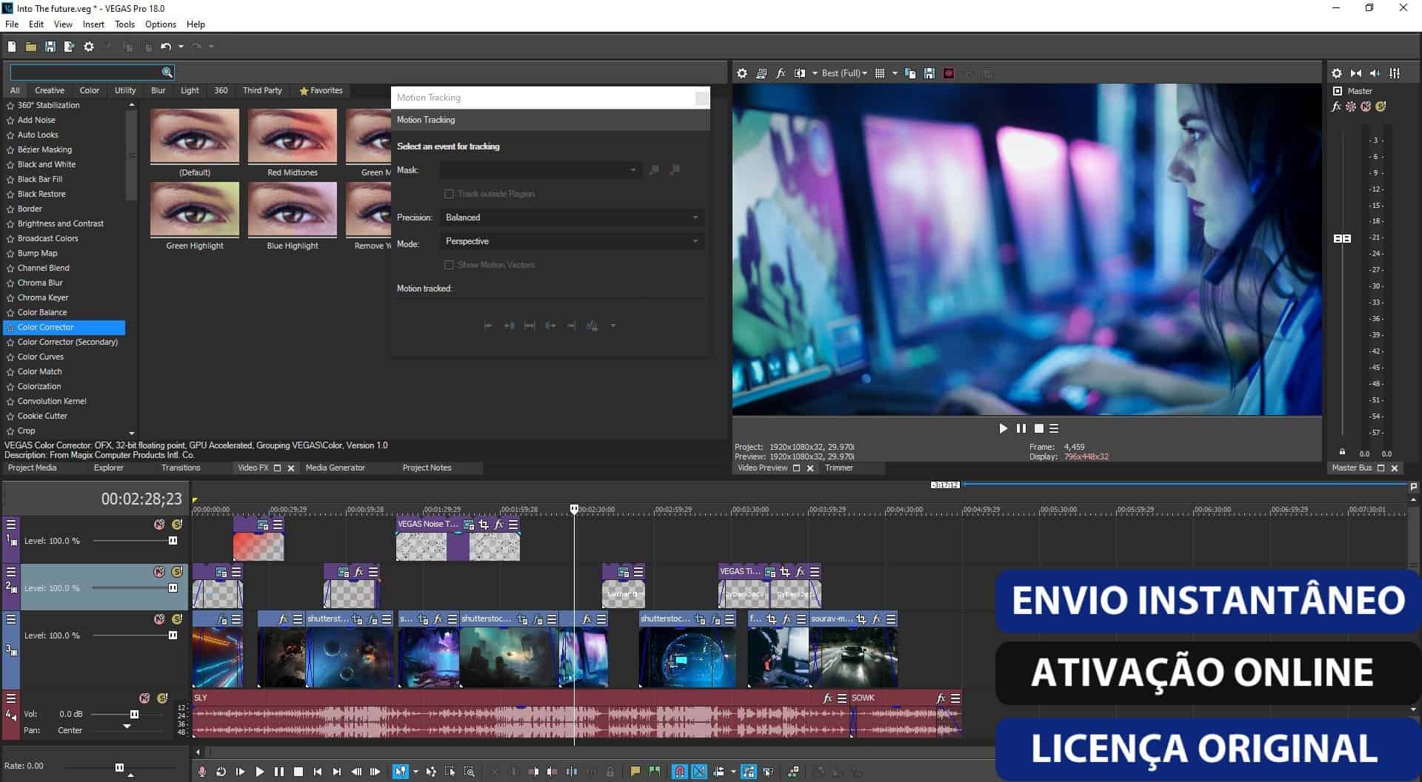The width and height of the screenshot is (1422, 782).
Task: Copy snapshot to clipboard in preview toolbar
Action: [x=910, y=73]
